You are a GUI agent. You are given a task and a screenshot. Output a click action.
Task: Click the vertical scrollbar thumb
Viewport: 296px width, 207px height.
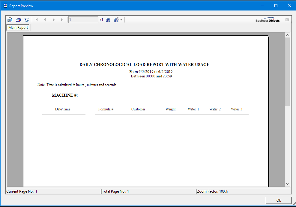pos(288,71)
